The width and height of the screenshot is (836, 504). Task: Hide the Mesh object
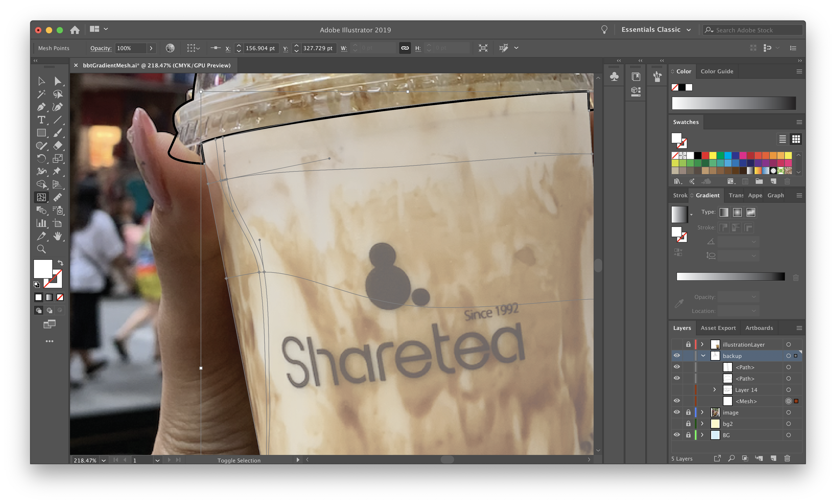point(677,401)
